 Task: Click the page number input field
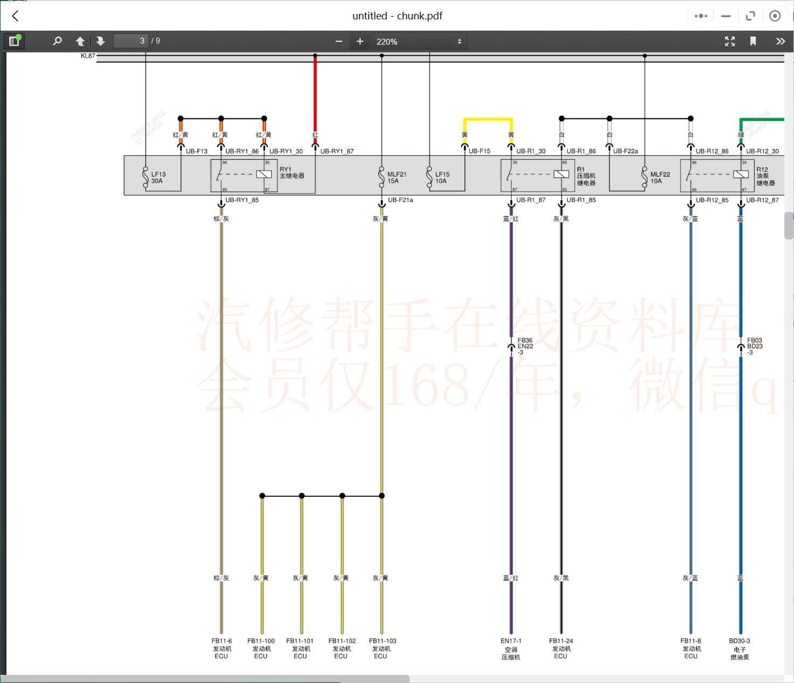131,40
